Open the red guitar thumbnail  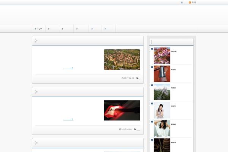point(122,111)
